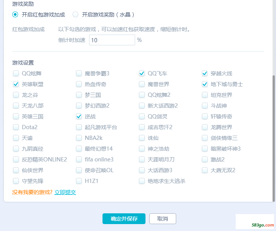Check the 龙之谷 checkbox
The height and width of the screenshot is (231, 276).
click(x=16, y=95)
